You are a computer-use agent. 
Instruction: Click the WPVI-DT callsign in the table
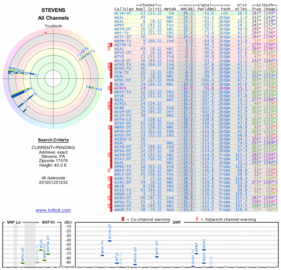click(123, 53)
